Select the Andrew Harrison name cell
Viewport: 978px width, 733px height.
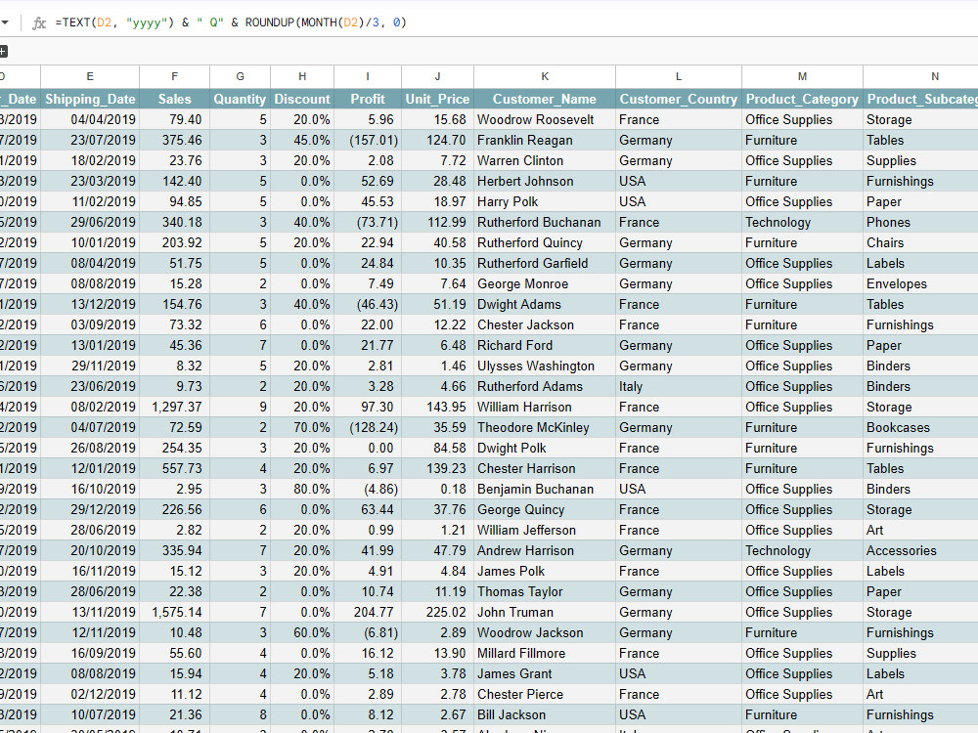tap(545, 551)
